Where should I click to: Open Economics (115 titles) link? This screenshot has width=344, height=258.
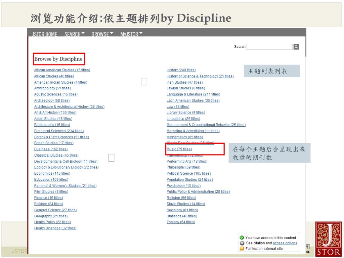[52, 174]
